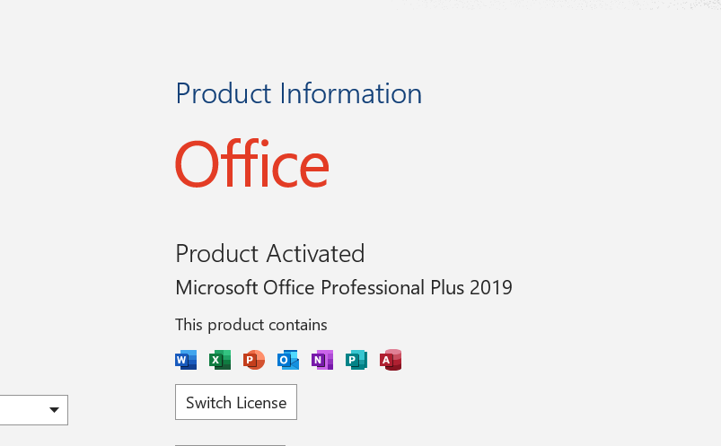Expand the dropdown arrow at left edge
The image size is (721, 446).
tap(54, 410)
